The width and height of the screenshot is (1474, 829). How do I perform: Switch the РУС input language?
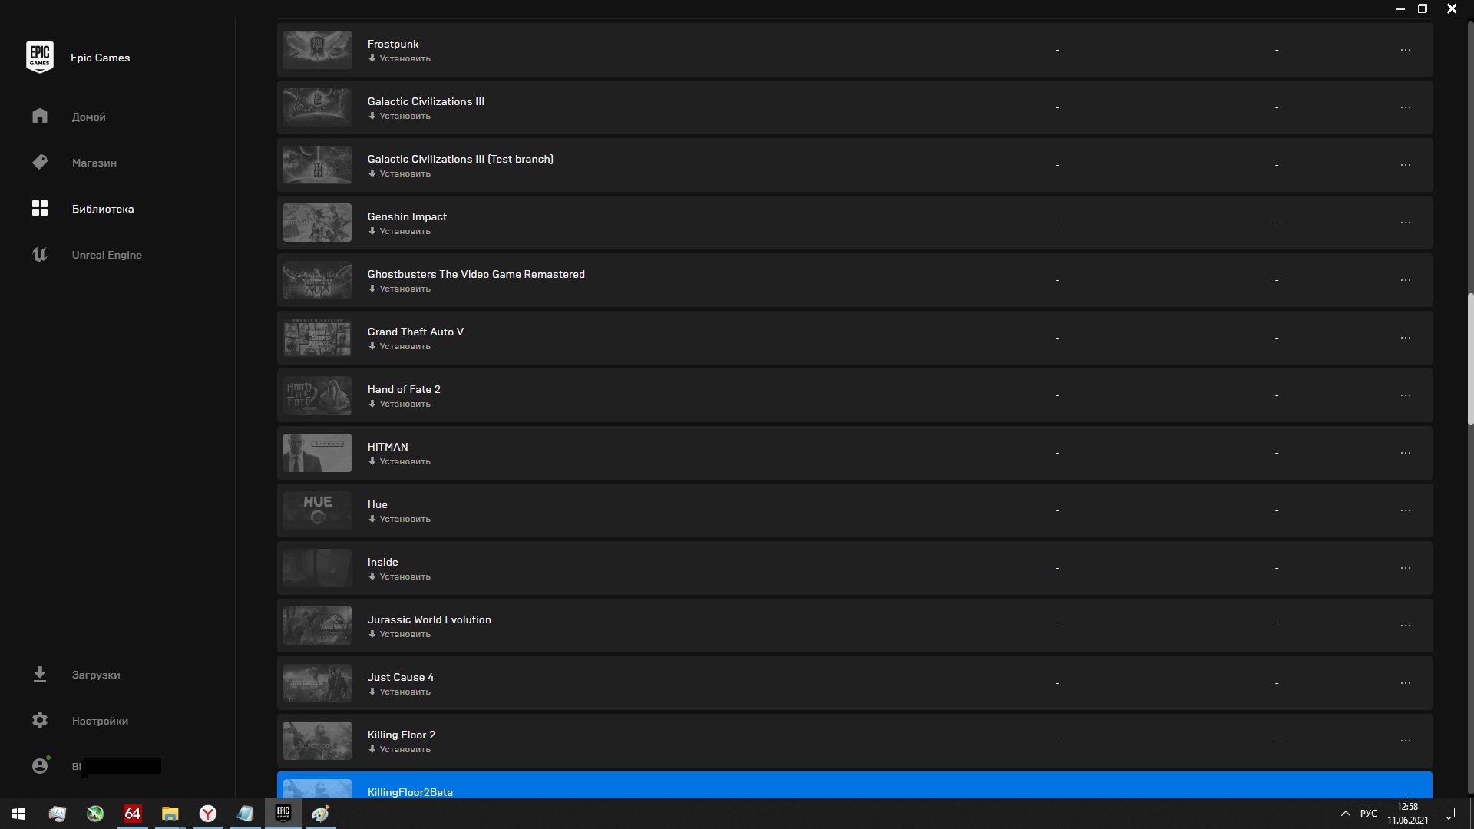click(1368, 814)
